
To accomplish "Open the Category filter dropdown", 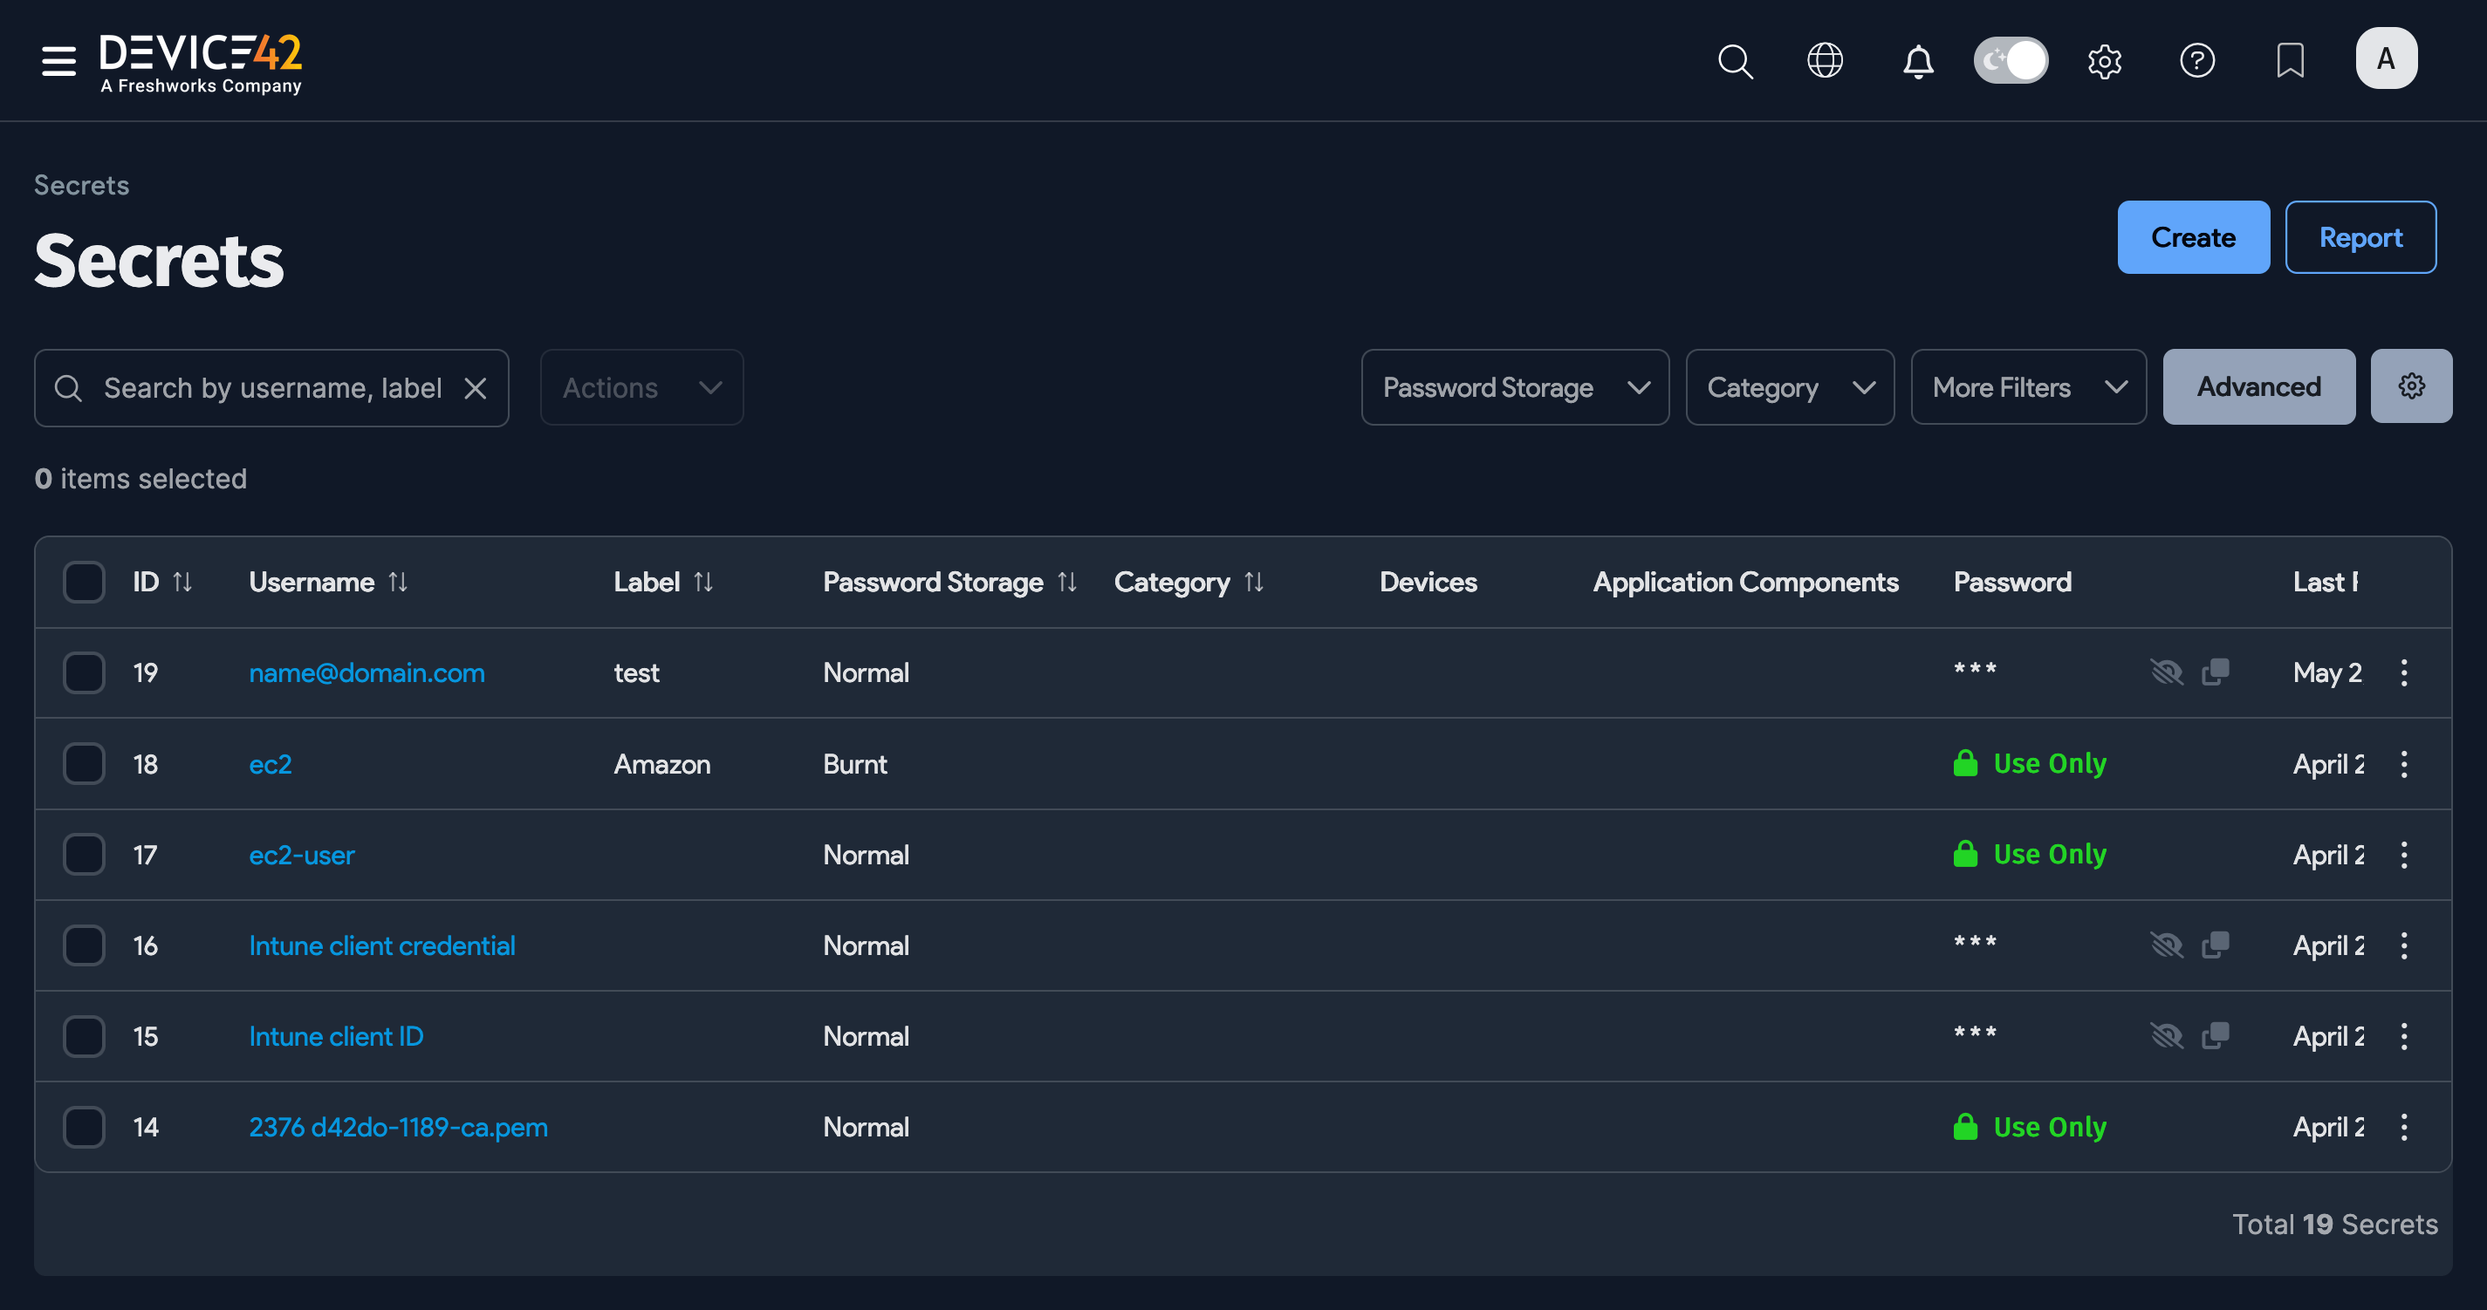I will pyautogui.click(x=1789, y=388).
